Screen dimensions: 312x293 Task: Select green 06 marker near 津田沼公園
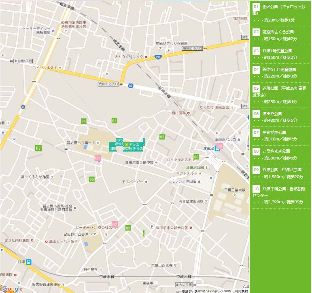(196, 157)
